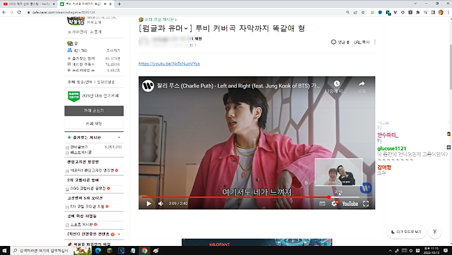Open the OGQ 고멤티콘 공모전 board
This screenshot has height=255, width=452.
click(88, 188)
